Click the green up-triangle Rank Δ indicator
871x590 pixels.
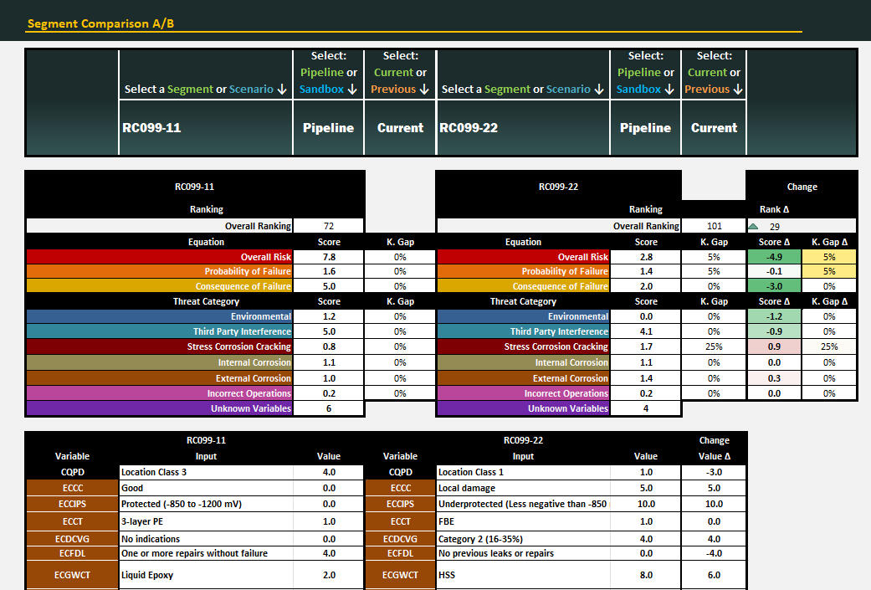[x=753, y=226]
